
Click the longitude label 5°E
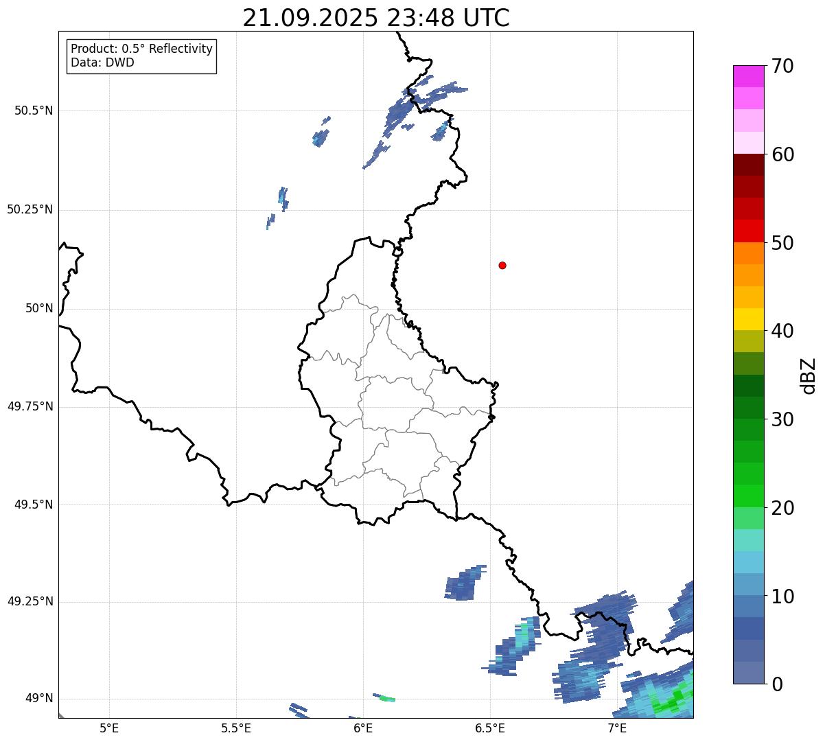[x=109, y=728]
